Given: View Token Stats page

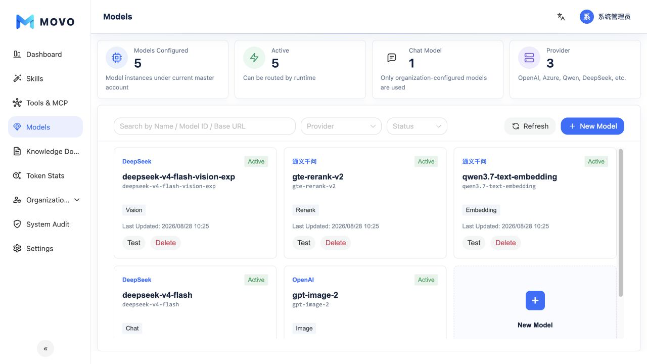Looking at the screenshot, I should (45, 175).
